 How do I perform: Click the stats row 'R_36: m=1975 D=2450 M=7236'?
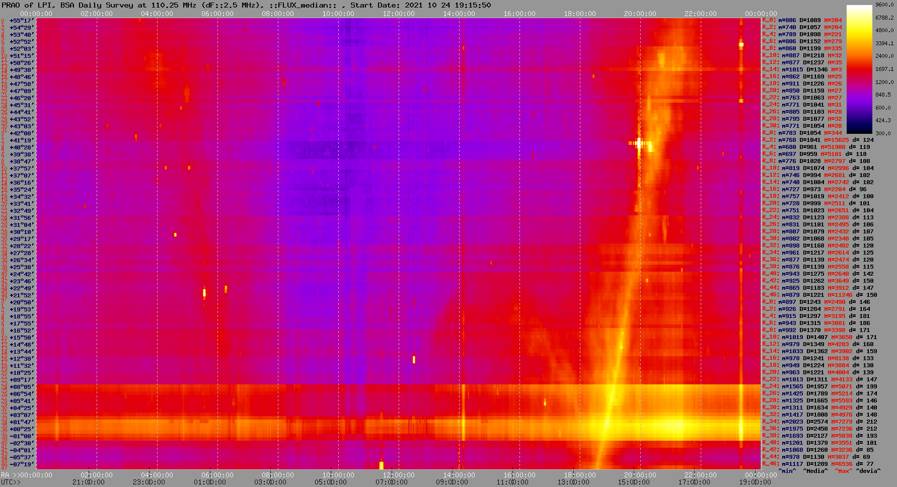coord(819,429)
